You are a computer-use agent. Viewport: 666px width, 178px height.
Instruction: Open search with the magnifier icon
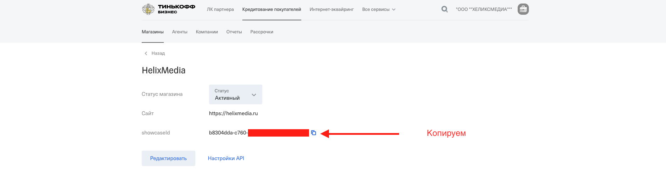point(444,9)
